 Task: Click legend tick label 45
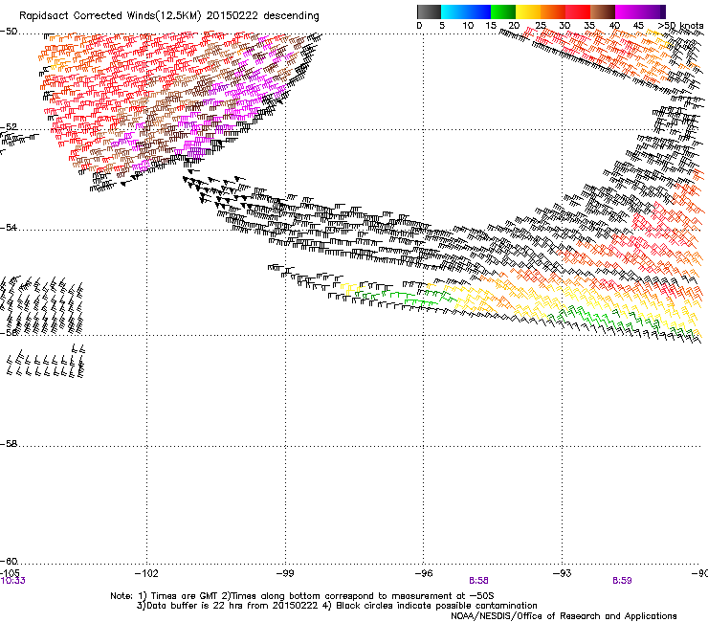point(638,26)
